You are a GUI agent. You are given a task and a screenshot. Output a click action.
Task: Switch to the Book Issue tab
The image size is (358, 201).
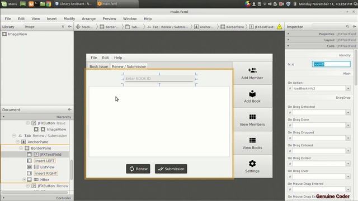[98, 66]
